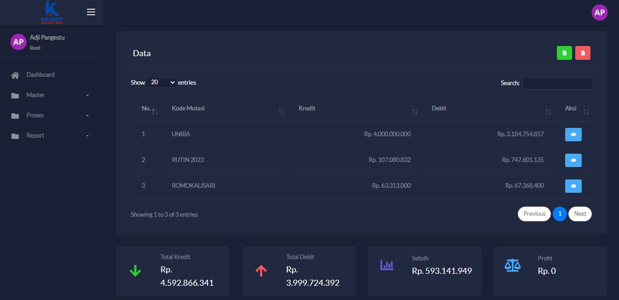Open the show entries dropdown
The image size is (619, 300).
[x=162, y=82]
